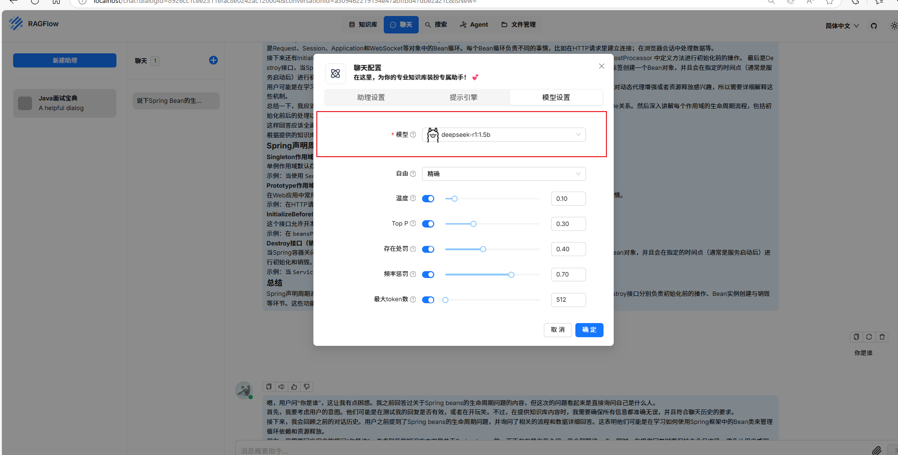Select the Java面试宝典 assistant card
Viewport: 898px width, 455px height.
tap(65, 103)
